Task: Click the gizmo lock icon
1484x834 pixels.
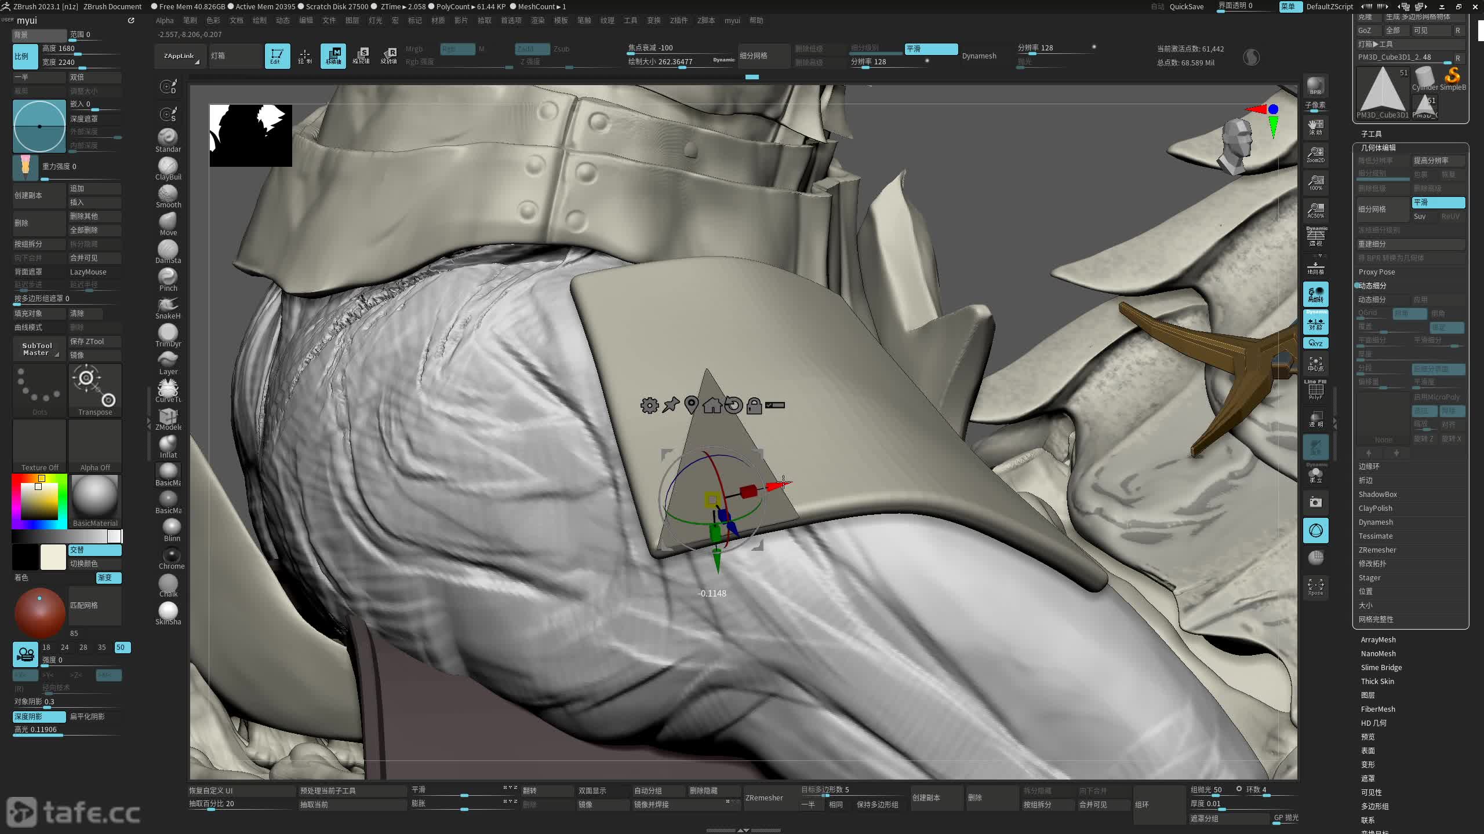Action: coord(754,405)
